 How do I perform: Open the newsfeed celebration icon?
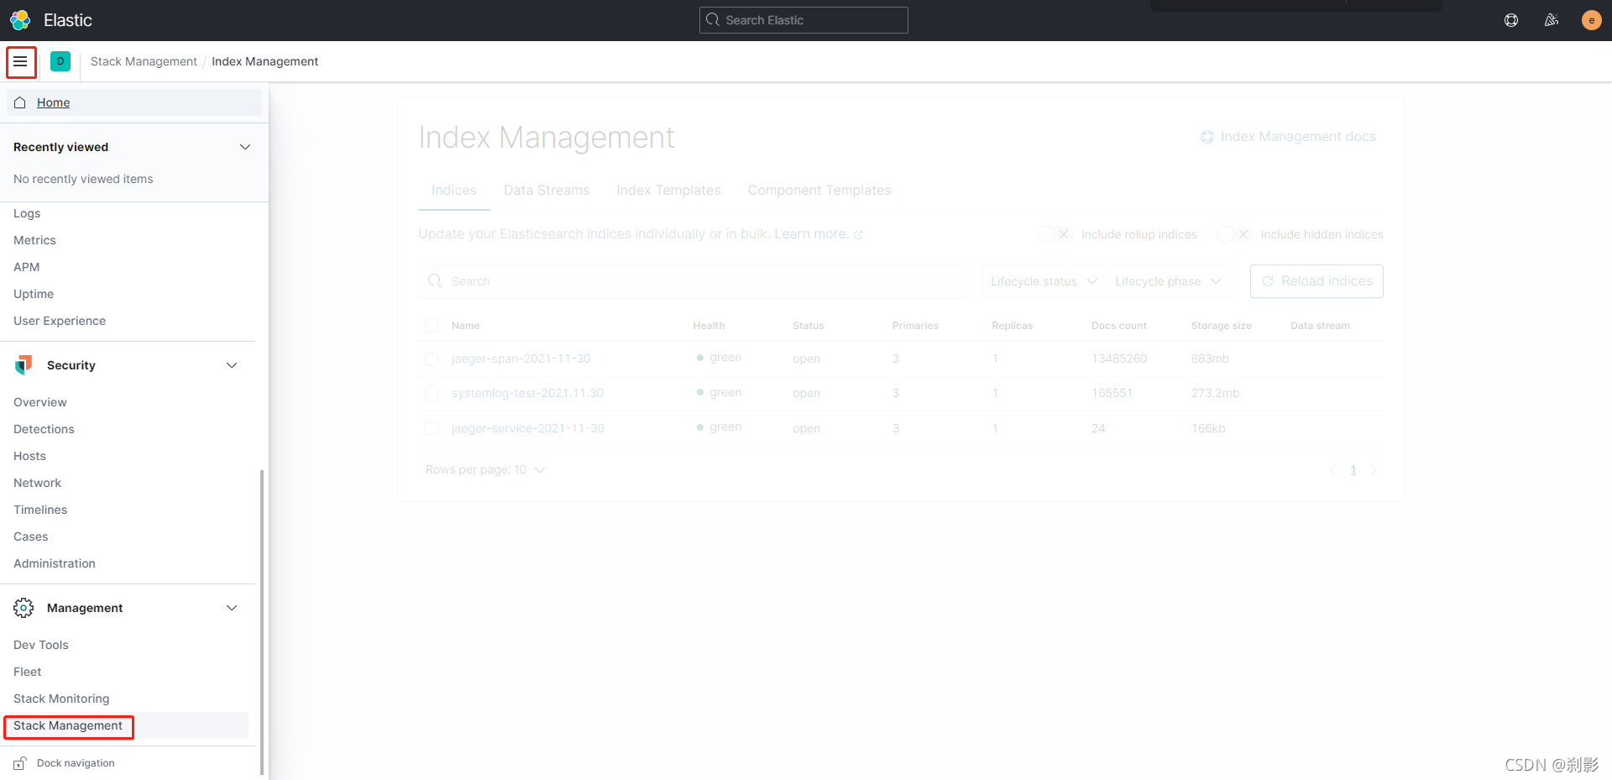1552,20
